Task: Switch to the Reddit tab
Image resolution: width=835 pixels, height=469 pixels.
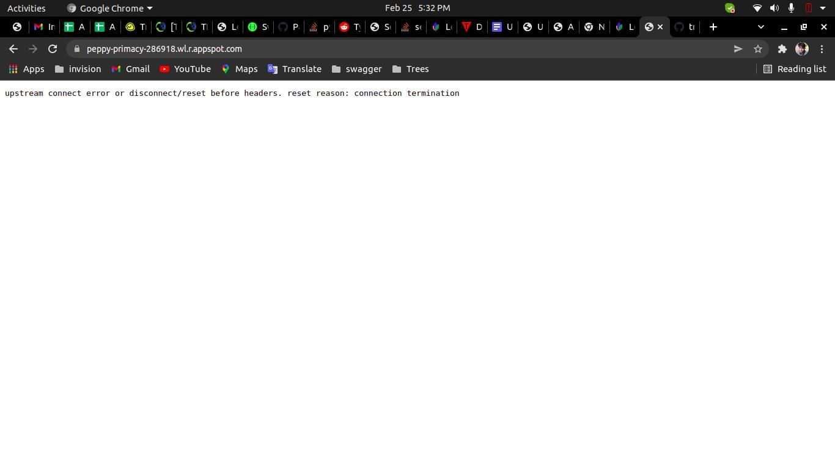Action: (350, 27)
